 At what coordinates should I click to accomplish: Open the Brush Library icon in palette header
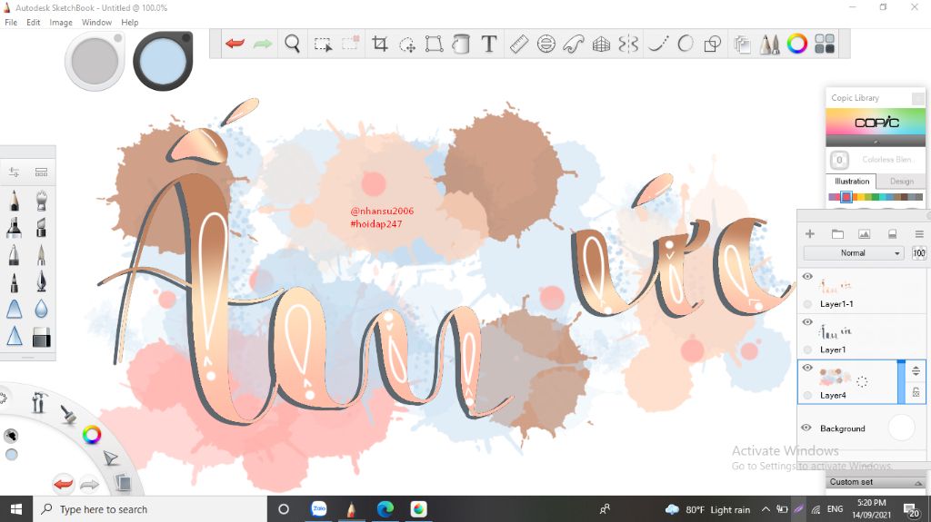coord(41,172)
